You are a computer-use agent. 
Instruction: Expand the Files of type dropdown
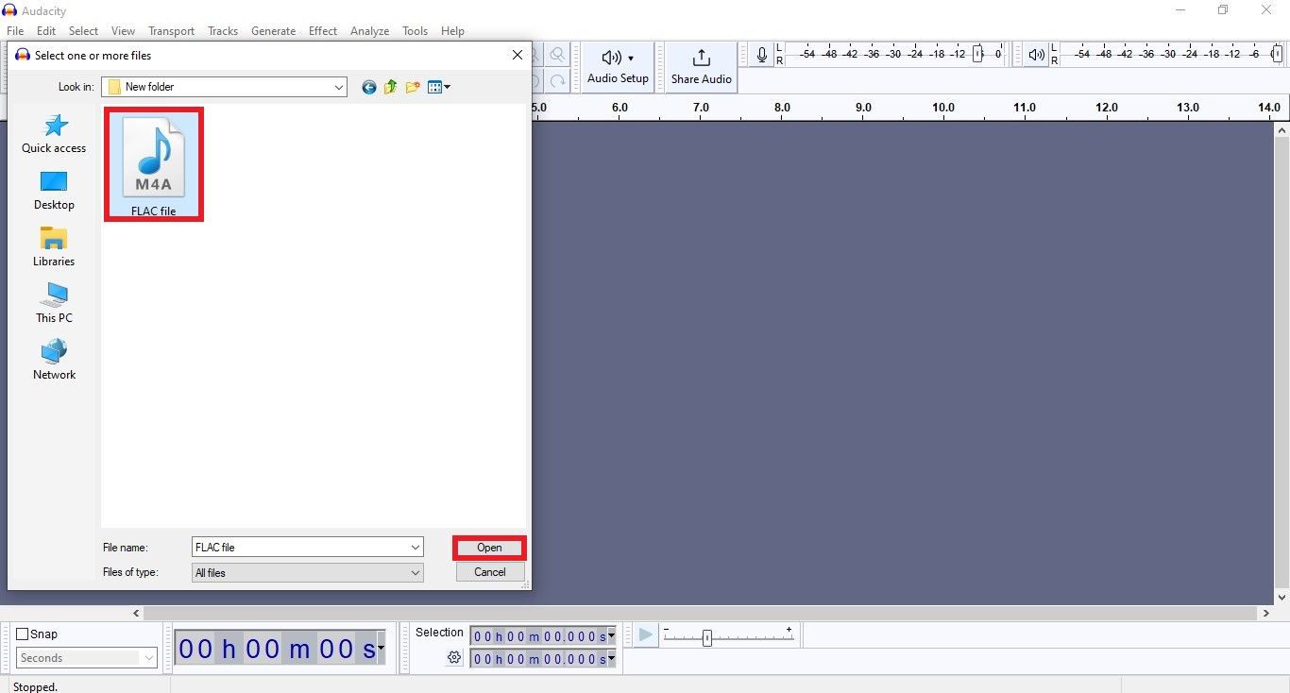point(414,572)
